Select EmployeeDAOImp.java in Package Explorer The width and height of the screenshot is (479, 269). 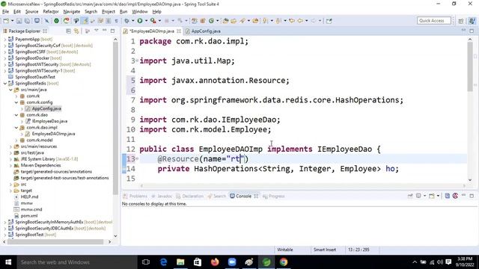pos(53,134)
